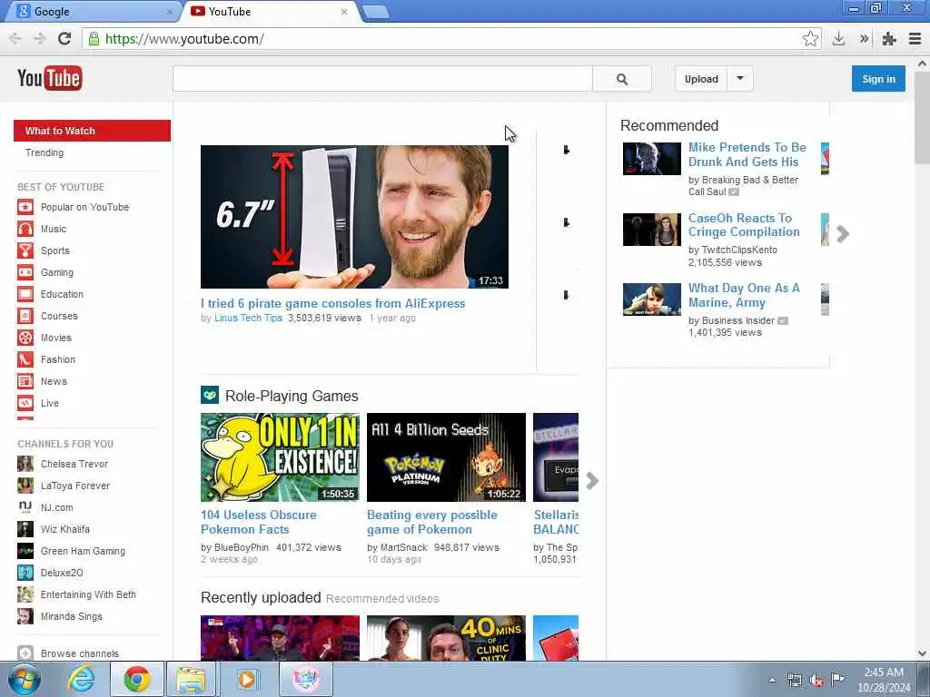Open the Education category icon

[25, 294]
